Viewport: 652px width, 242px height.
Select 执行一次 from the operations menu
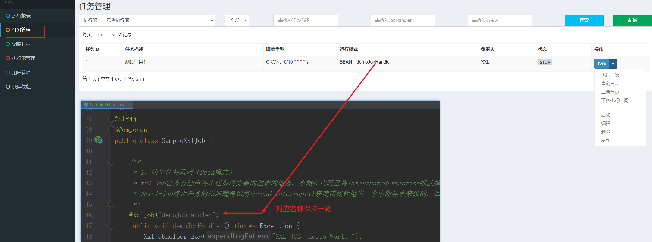610,75
